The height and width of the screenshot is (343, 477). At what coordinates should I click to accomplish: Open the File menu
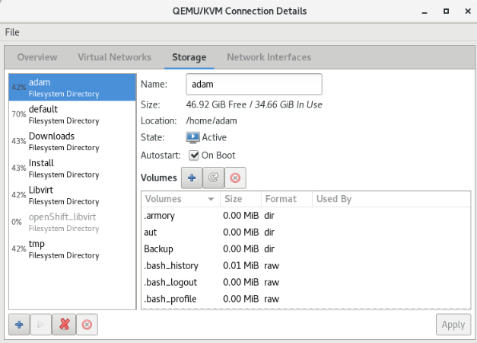click(x=12, y=32)
